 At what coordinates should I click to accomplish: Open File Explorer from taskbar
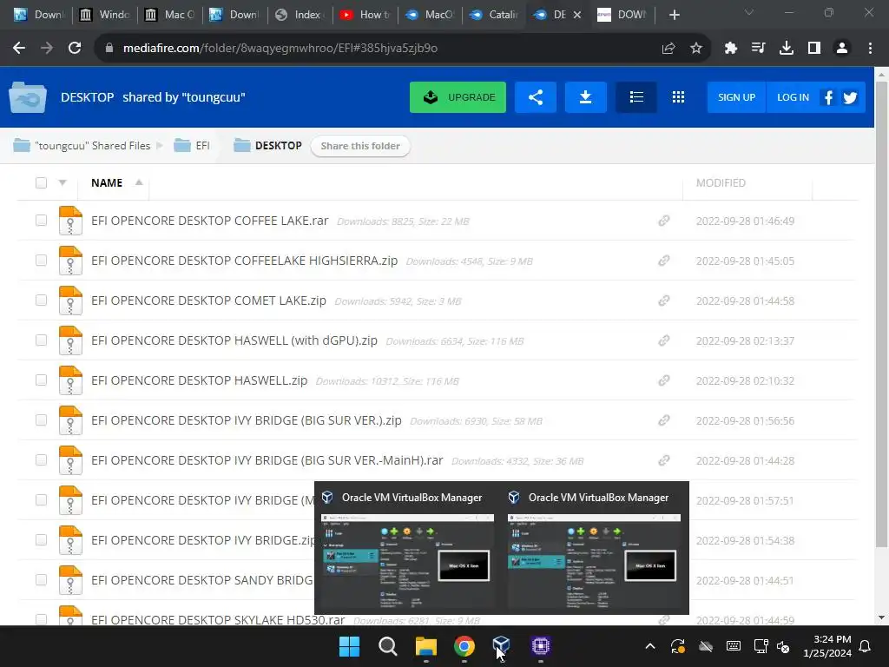click(425, 646)
